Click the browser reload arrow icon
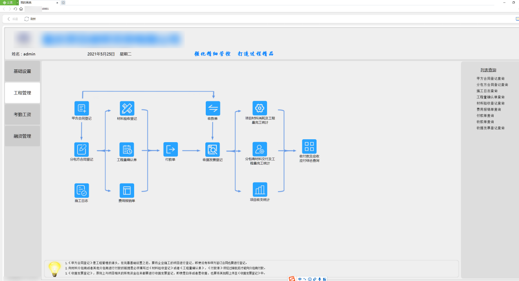Viewport: 519px width, 281px height. point(16,9)
